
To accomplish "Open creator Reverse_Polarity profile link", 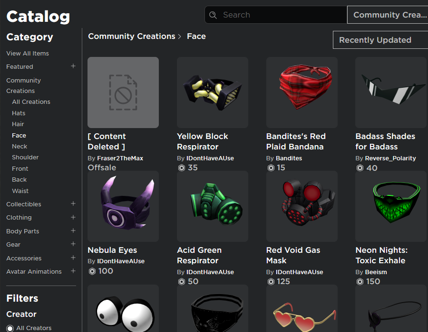I will 390,158.
